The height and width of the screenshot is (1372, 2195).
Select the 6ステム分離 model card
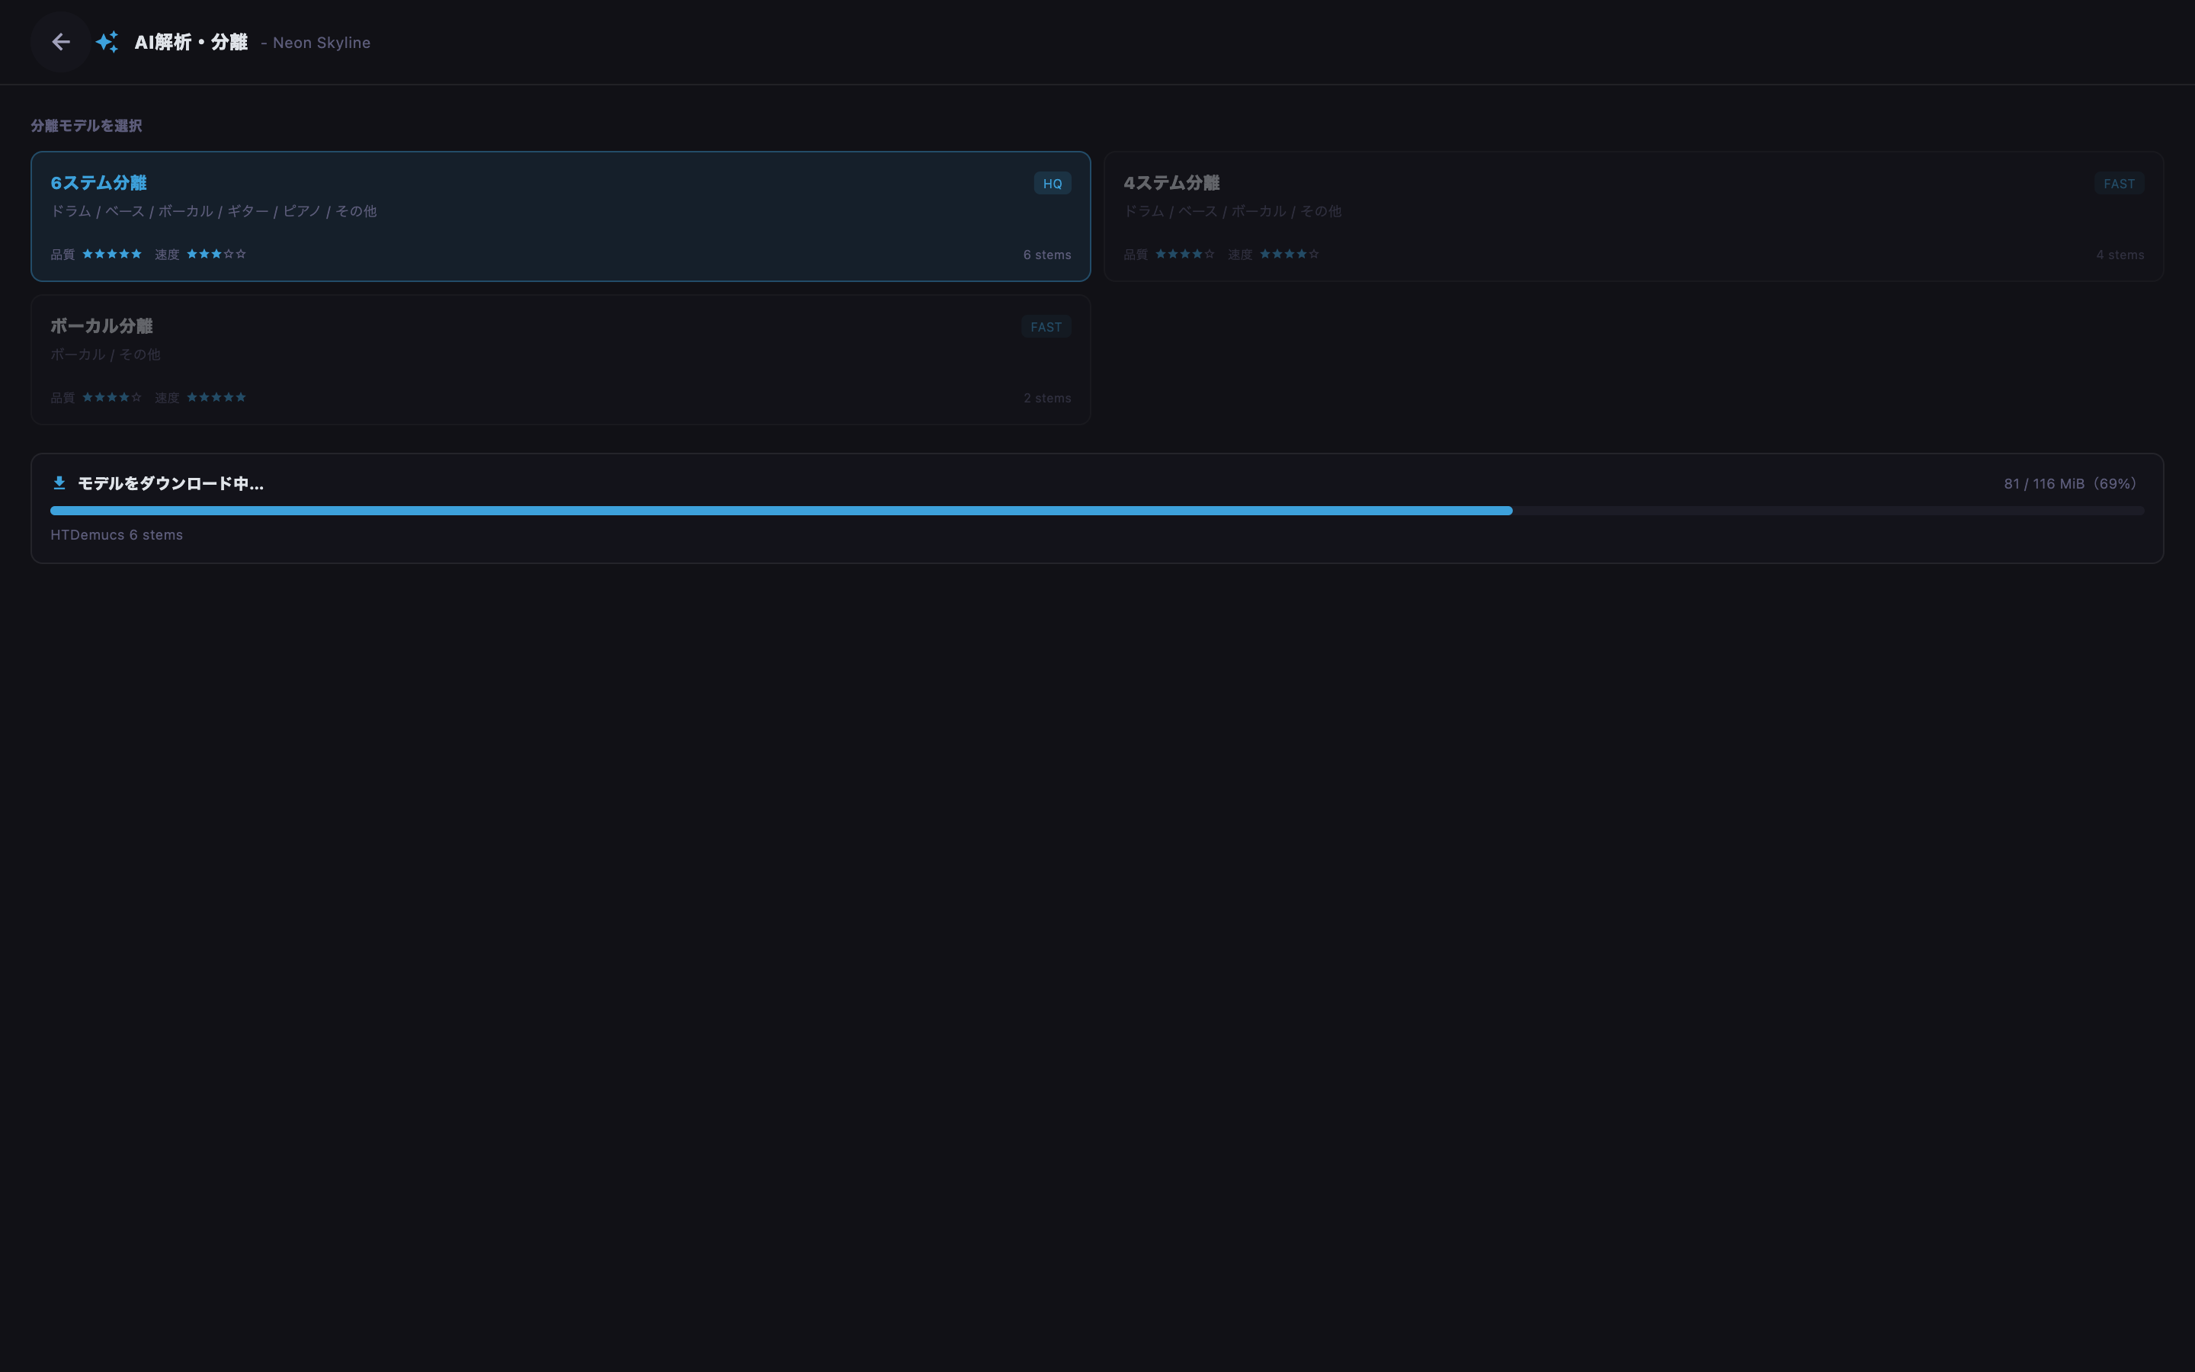tap(560, 216)
